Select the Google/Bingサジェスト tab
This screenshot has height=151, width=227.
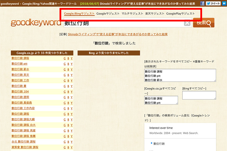click(x=79, y=14)
